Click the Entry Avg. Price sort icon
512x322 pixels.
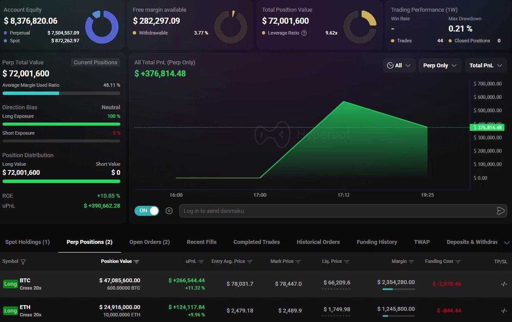(x=250, y=262)
